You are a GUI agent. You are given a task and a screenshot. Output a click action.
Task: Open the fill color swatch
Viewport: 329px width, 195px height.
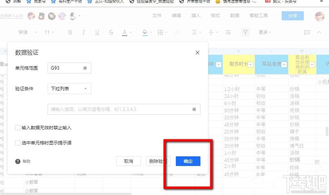pyautogui.click(x=145, y=32)
